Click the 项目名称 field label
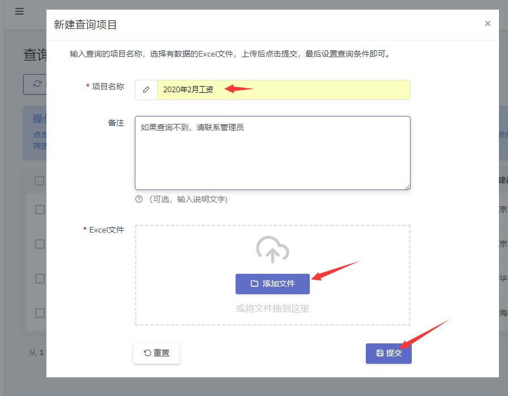The image size is (508, 396). [x=108, y=87]
